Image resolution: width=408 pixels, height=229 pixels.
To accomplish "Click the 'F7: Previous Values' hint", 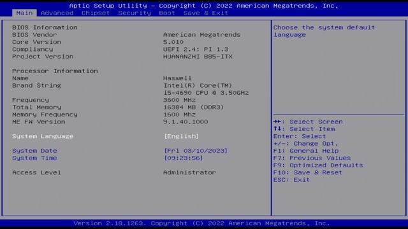I will coord(312,158).
